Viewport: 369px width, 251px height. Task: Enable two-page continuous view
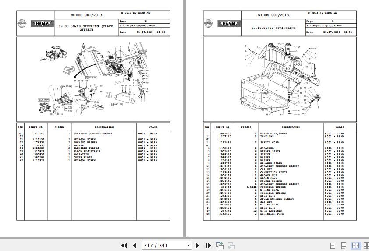point(366,246)
